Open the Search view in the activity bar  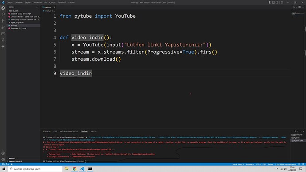[x=3, y=15]
